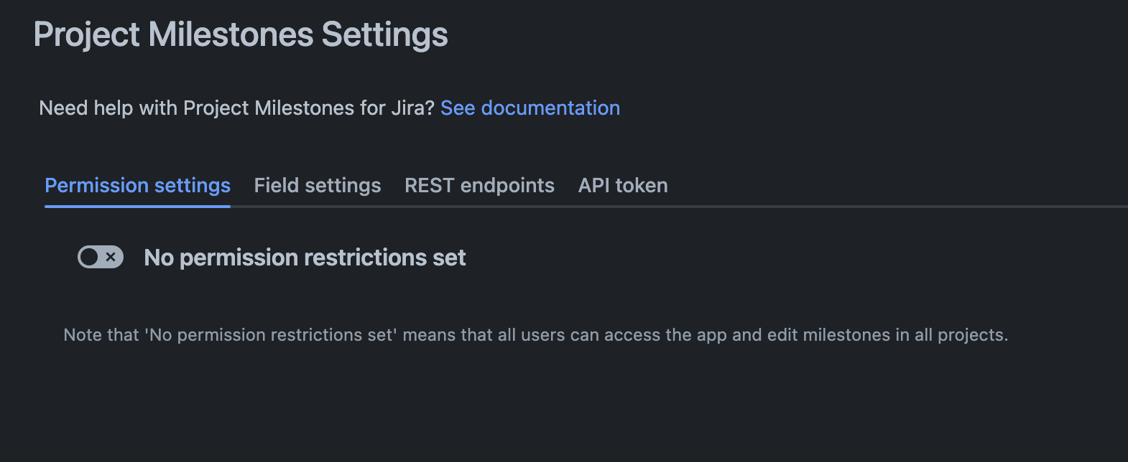Click the 'No permission restrictions set' label
1128x462 pixels.
pyautogui.click(x=305, y=258)
